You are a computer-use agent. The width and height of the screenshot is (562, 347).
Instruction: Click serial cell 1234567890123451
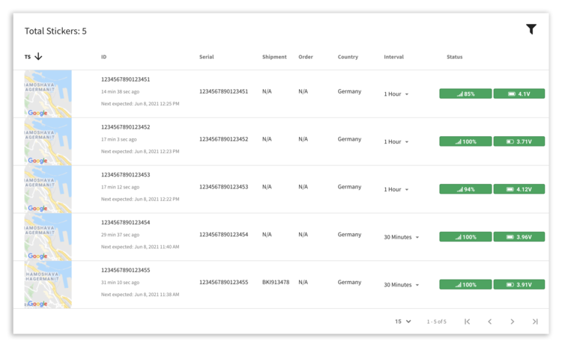[223, 91]
